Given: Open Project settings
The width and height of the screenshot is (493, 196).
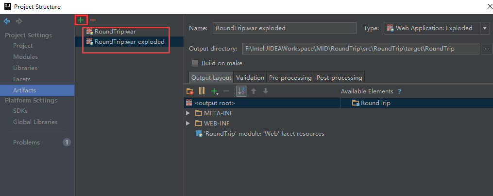Looking at the screenshot, I should click(23, 46).
